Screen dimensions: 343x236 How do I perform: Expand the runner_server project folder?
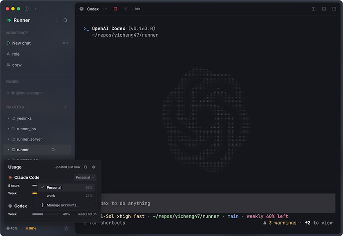click(x=8, y=139)
